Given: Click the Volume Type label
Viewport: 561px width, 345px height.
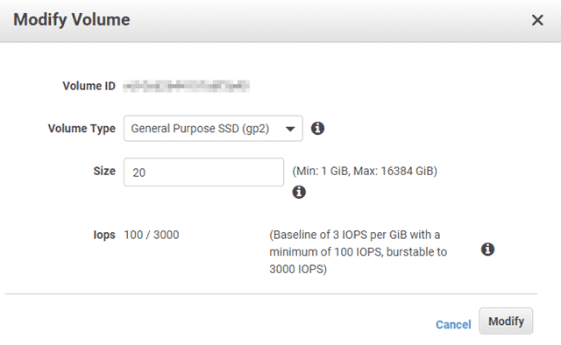Looking at the screenshot, I should [x=82, y=129].
